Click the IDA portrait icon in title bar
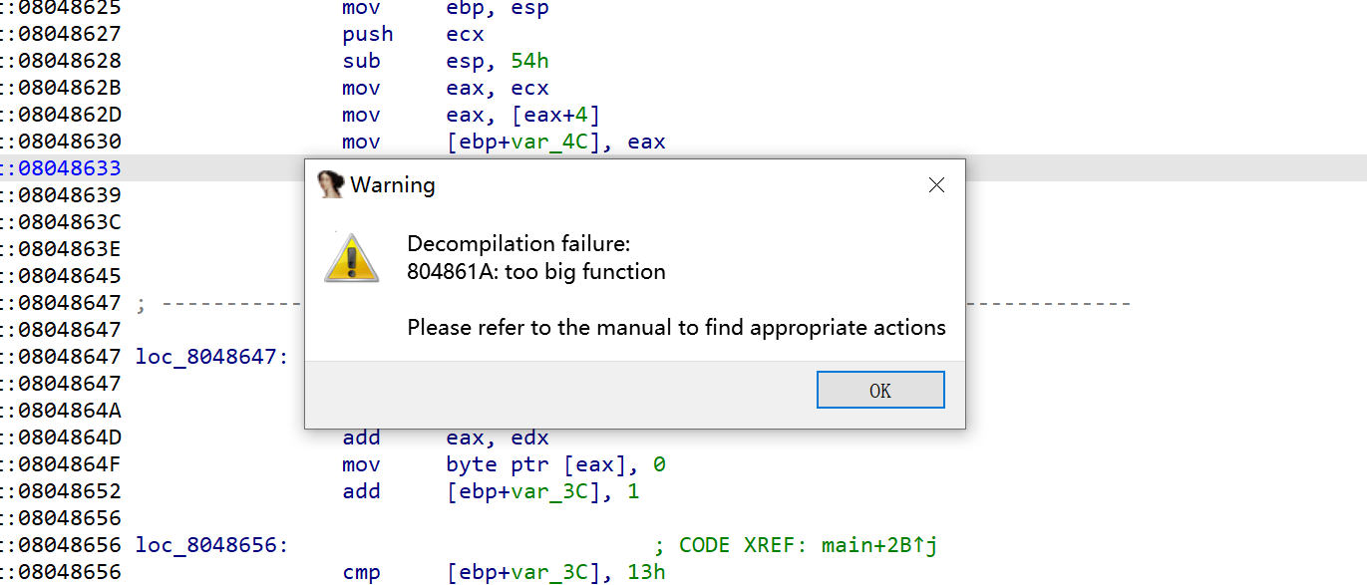Image resolution: width=1367 pixels, height=585 pixels. (331, 184)
